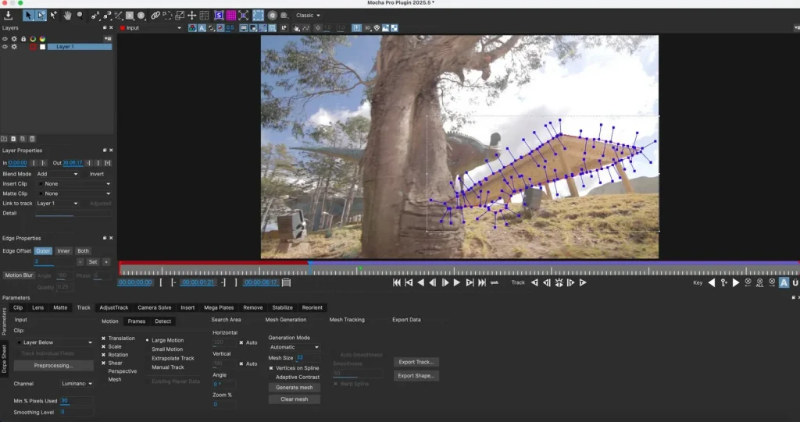The width and height of the screenshot is (800, 422).
Task: Stop tracking with the center Track icon
Action: [559, 282]
